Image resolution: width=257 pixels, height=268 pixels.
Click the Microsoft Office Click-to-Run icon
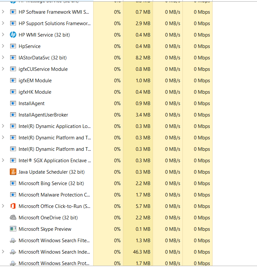click(13, 206)
